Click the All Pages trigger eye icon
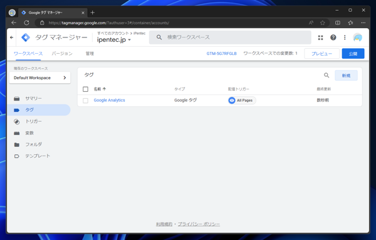This screenshot has width=376, height=240. [232, 101]
